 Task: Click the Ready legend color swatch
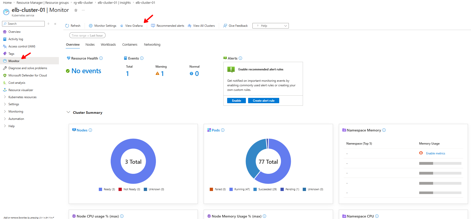100,189
